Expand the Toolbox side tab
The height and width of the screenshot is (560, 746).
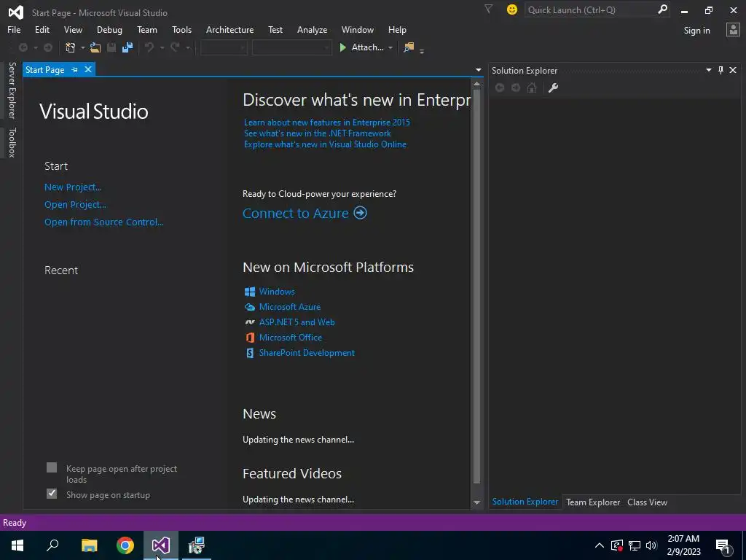12,142
